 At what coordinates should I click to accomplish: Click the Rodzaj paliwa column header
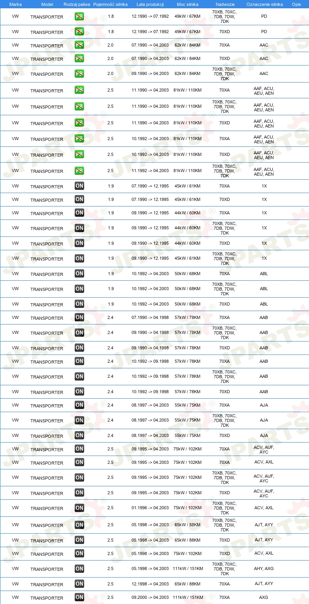tap(77, 4)
